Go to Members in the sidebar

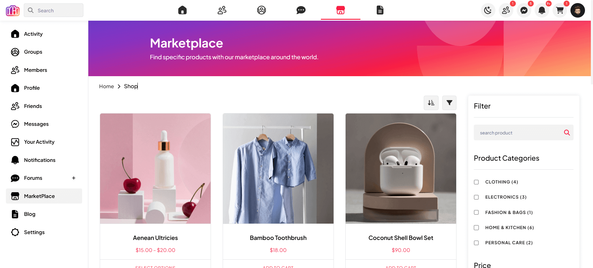(36, 70)
